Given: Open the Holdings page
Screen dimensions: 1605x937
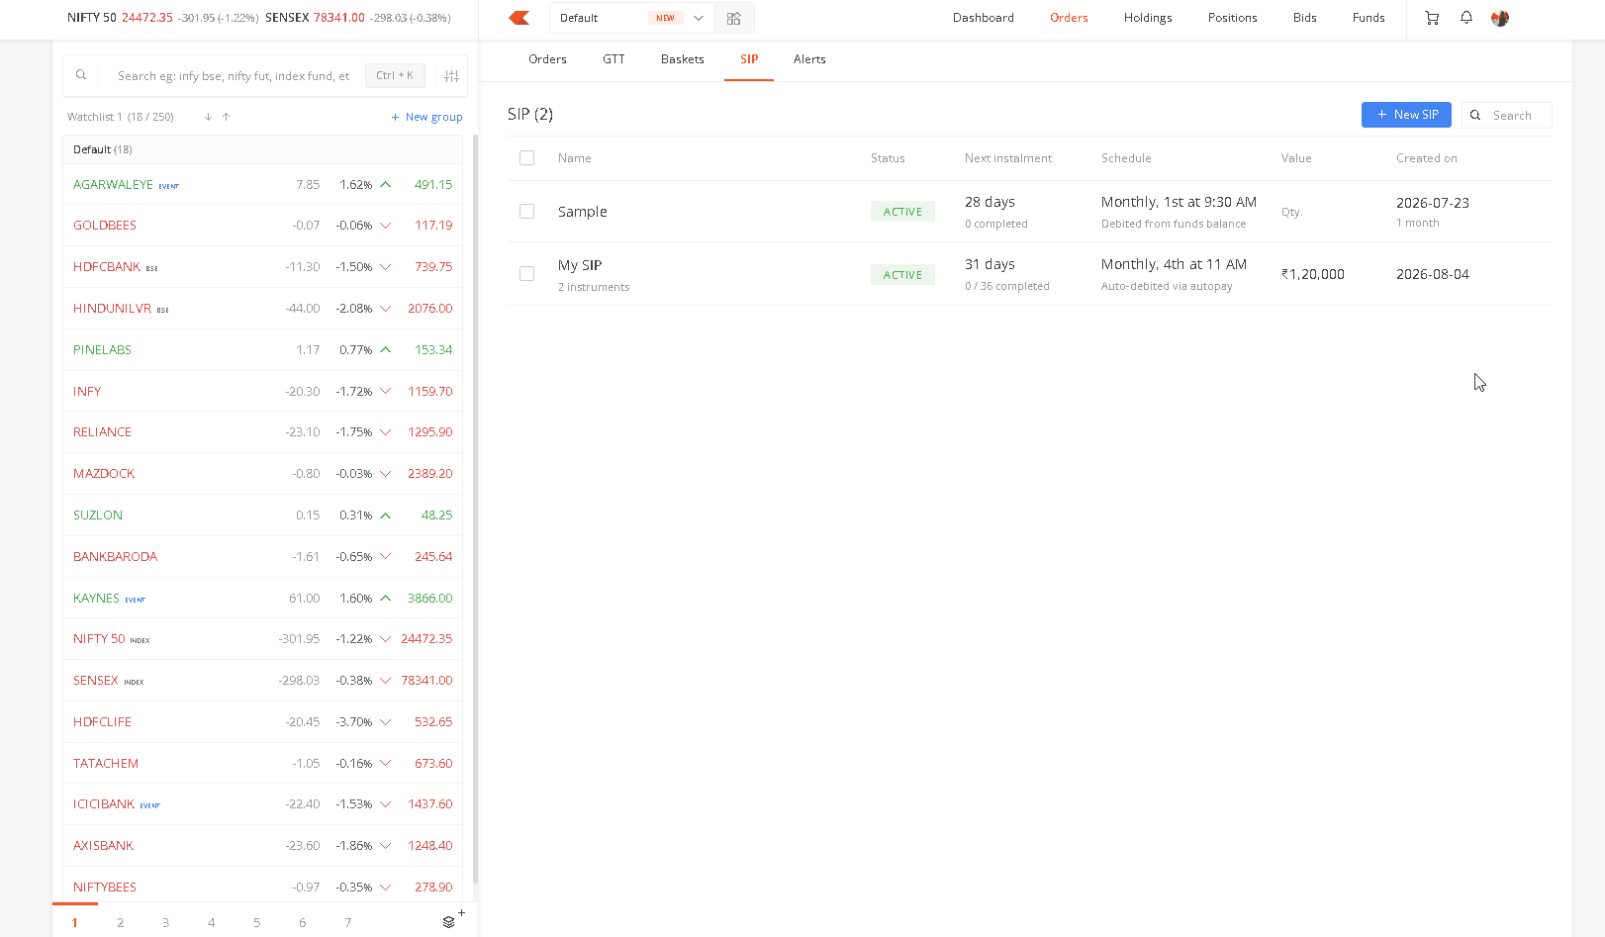Looking at the screenshot, I should pyautogui.click(x=1148, y=18).
